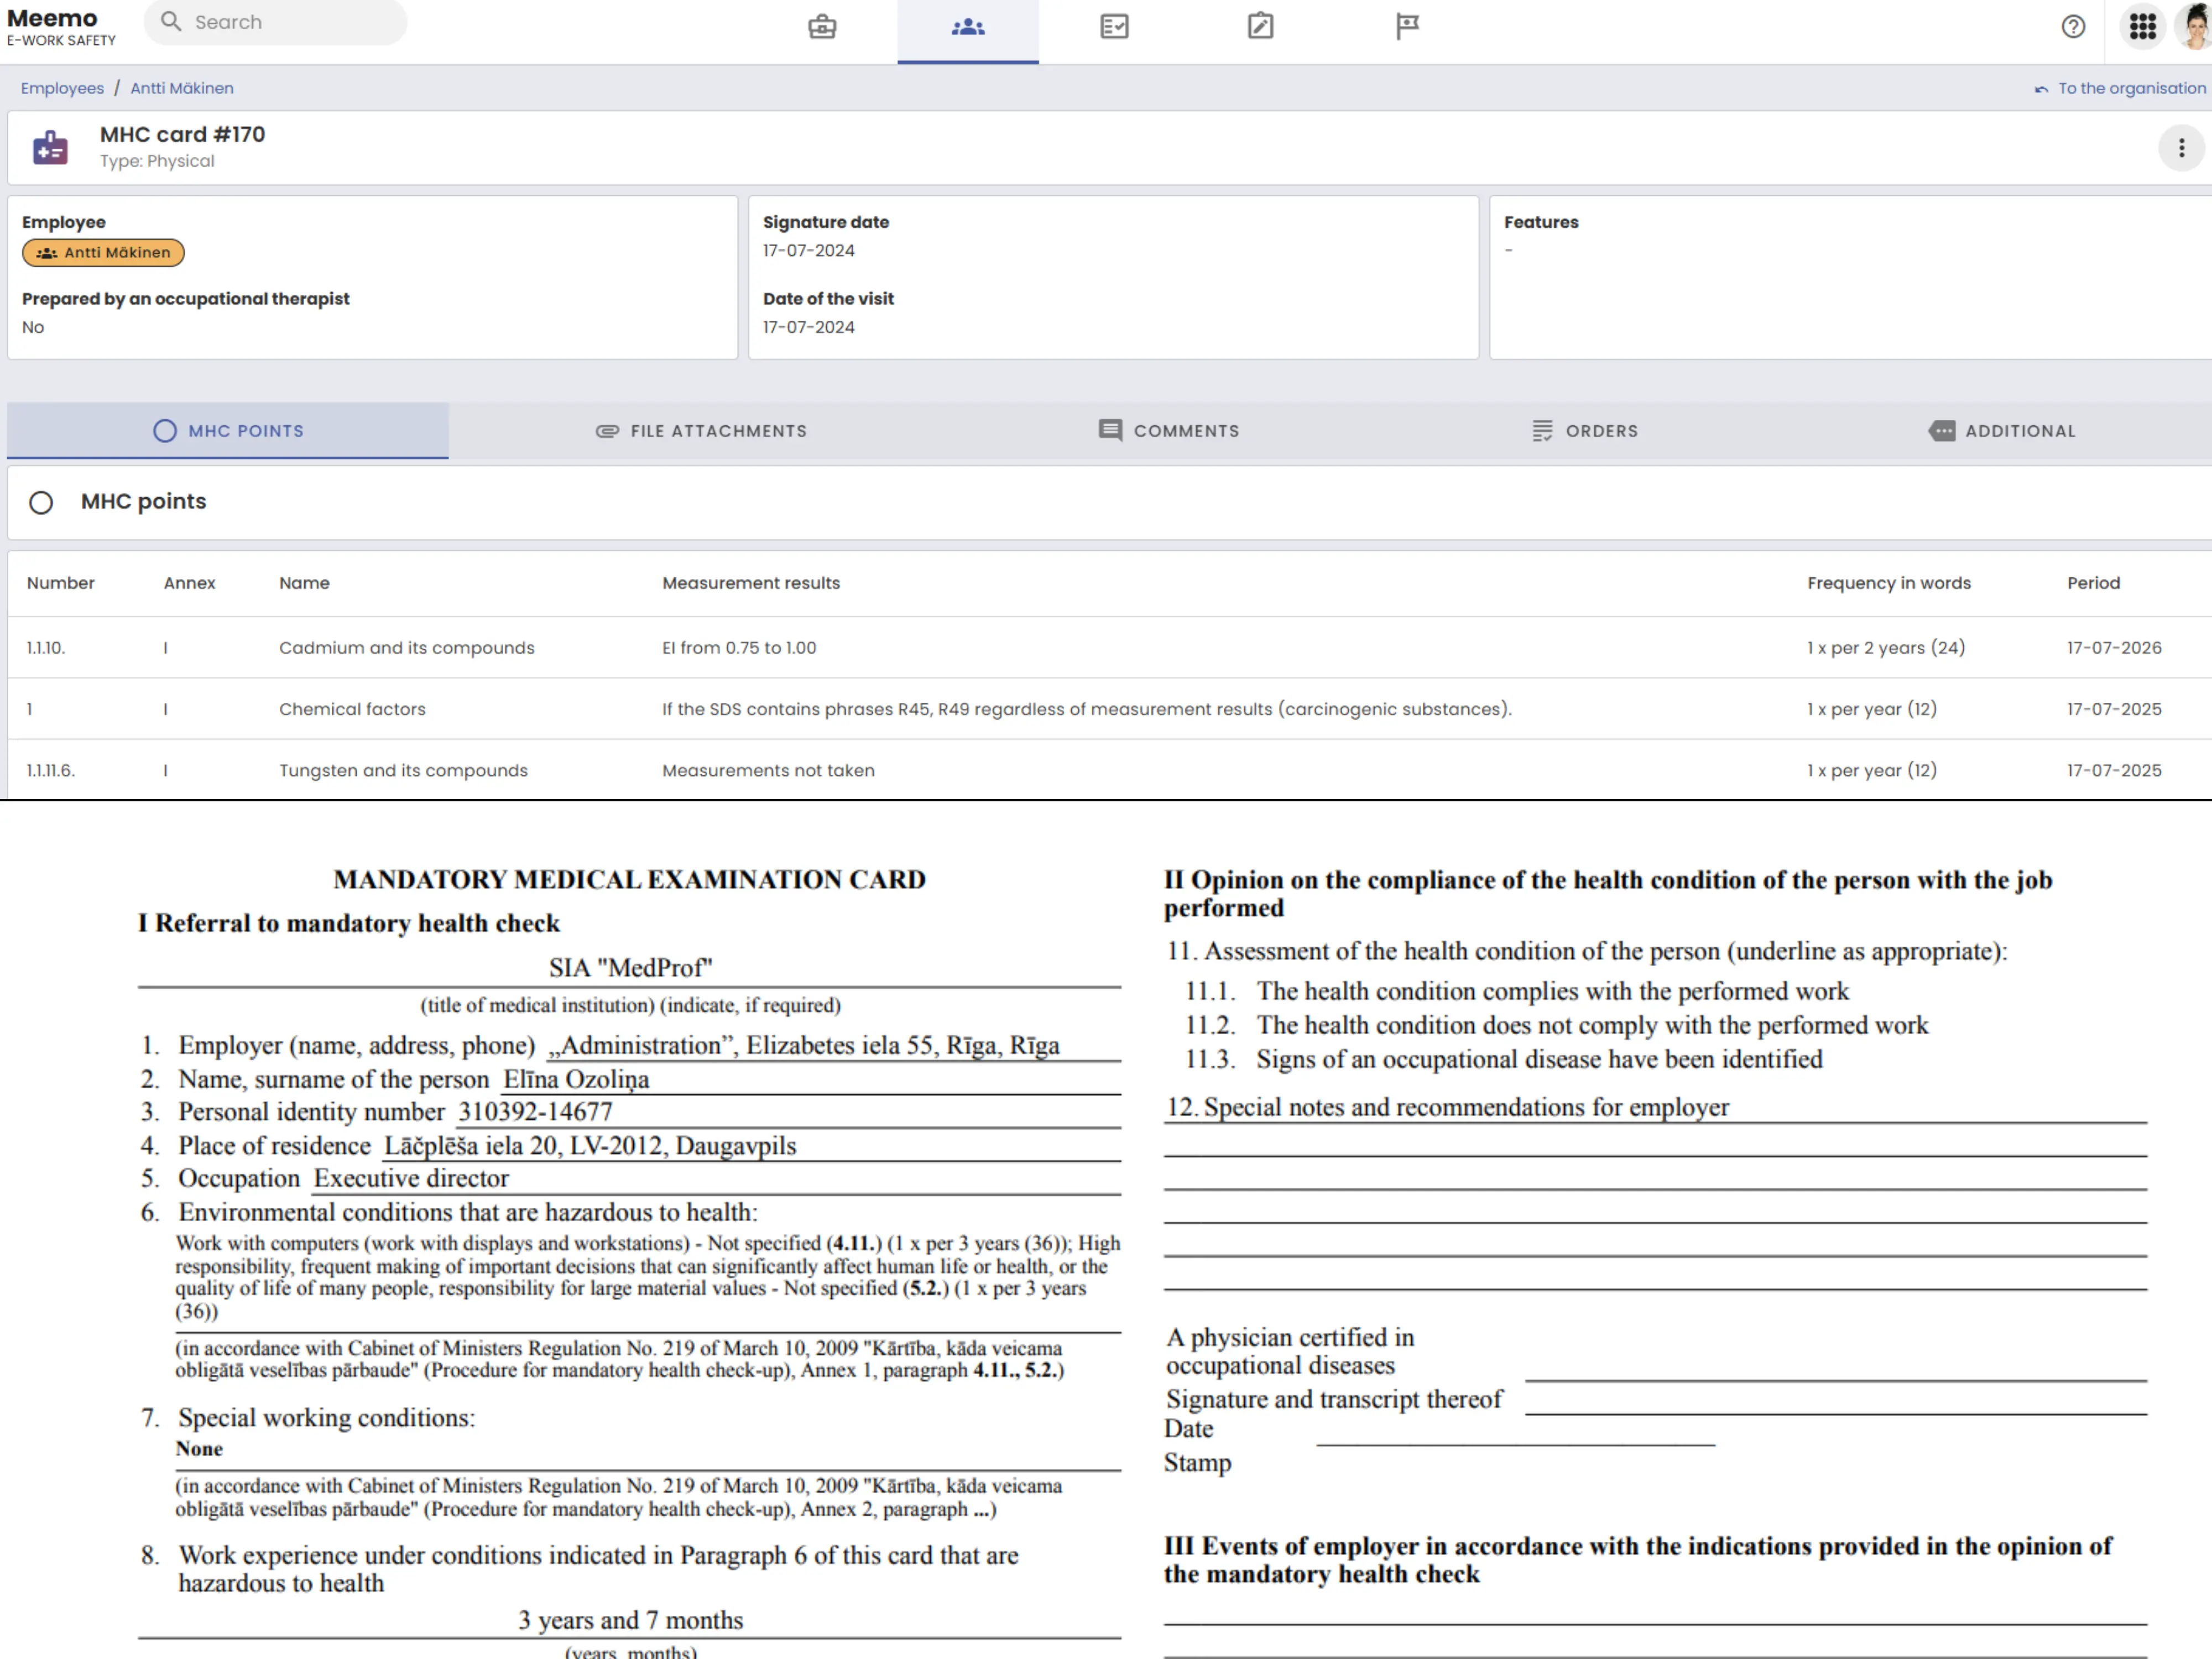Click the flag icon in top navigation
2212x1659 pixels.
[1406, 26]
